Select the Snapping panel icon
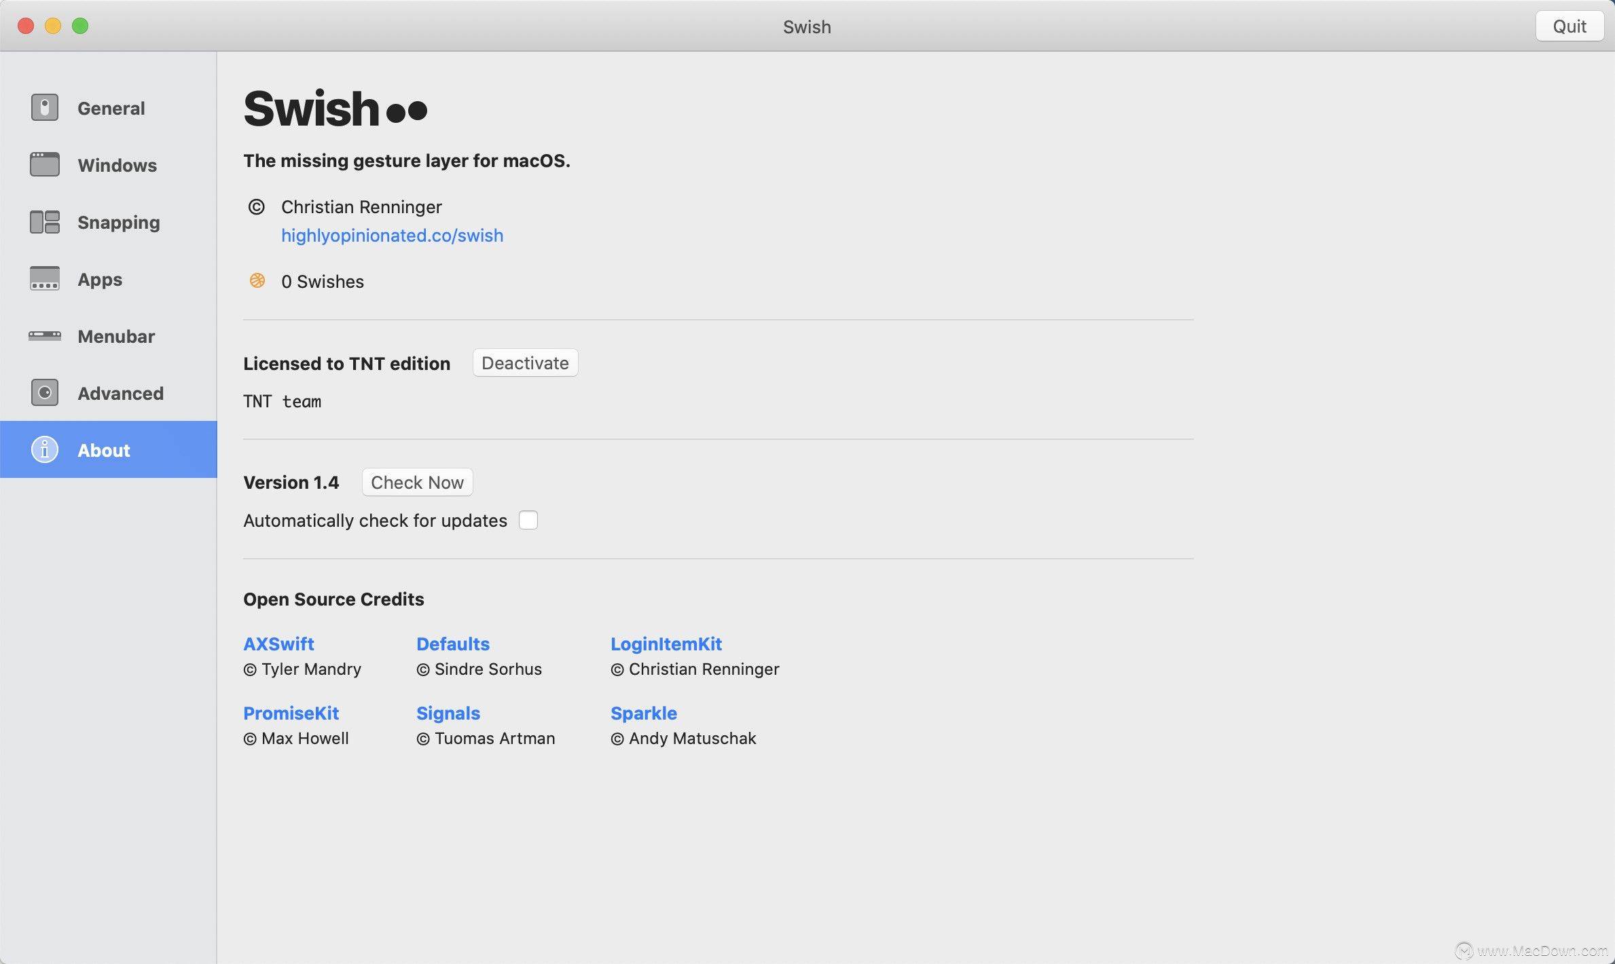This screenshot has height=964, width=1615. click(x=43, y=221)
